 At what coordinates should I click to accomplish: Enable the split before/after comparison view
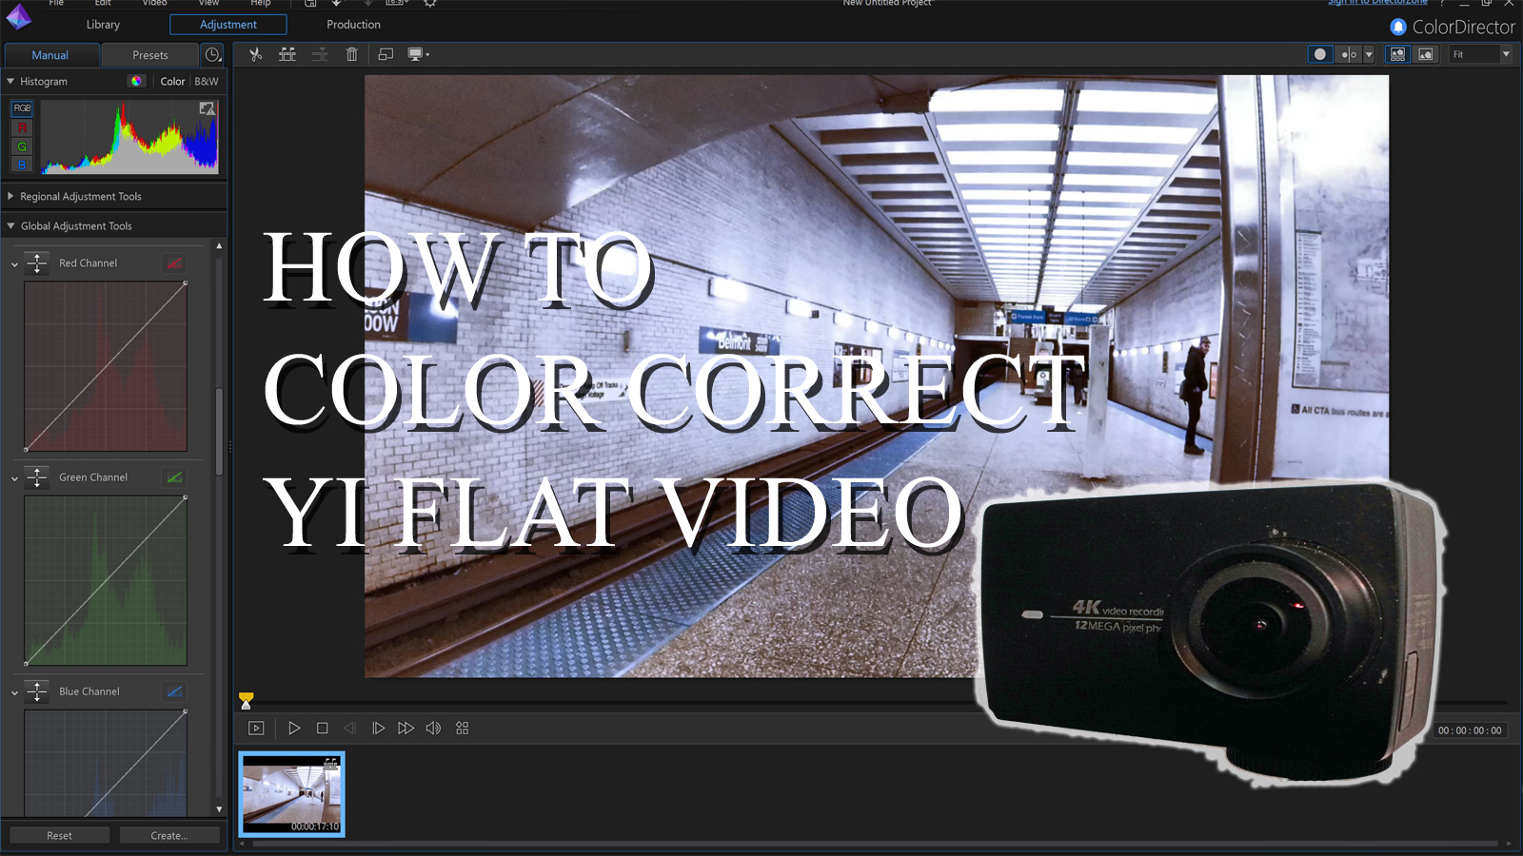click(x=1349, y=54)
